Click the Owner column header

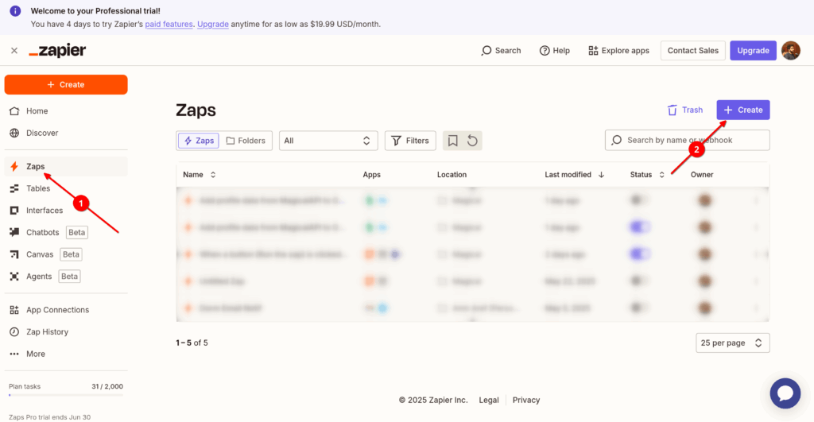[x=702, y=175]
